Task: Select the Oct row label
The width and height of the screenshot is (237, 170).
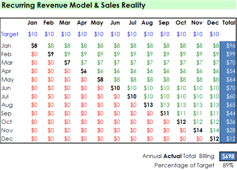Action: tap(6, 122)
